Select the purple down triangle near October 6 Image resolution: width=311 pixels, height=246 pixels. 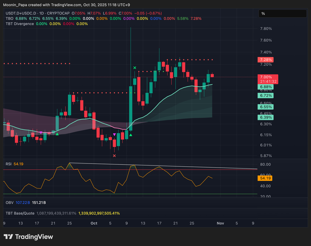click(114, 134)
